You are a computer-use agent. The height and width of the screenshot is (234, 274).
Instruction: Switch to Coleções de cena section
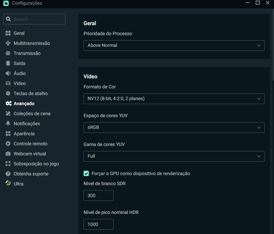pos(32,113)
